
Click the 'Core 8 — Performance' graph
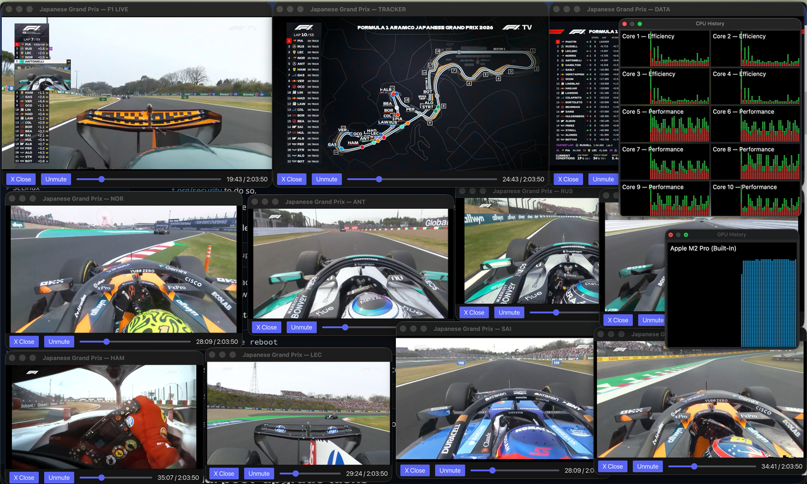tap(755, 162)
